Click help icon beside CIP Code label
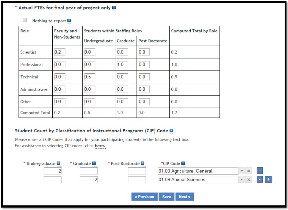The width and height of the screenshot is (288, 210). (183, 164)
